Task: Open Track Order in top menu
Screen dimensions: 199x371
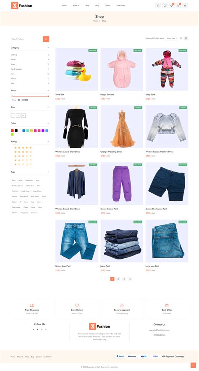Action: click(x=120, y=5)
